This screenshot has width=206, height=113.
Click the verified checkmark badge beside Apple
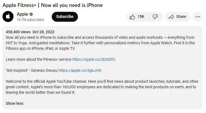click(31, 14)
